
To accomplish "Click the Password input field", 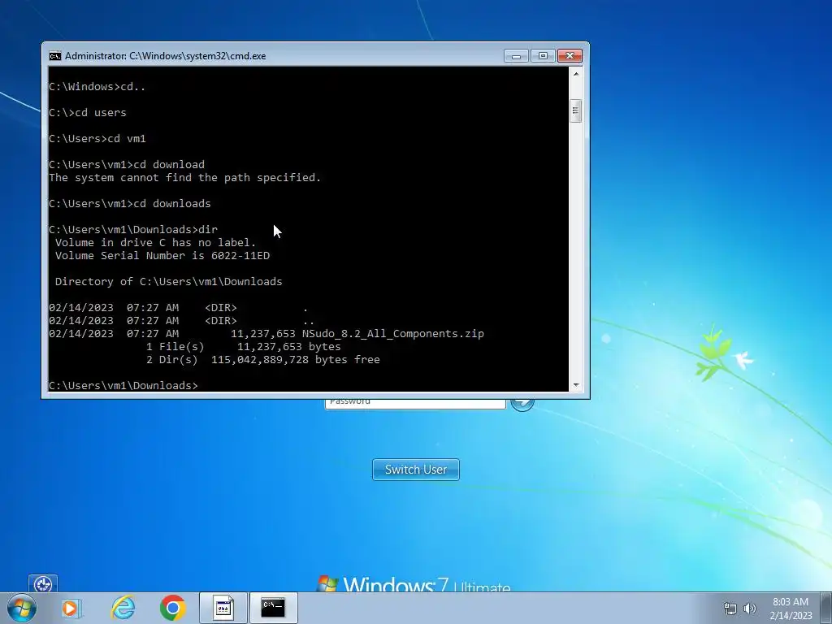I will click(x=415, y=403).
